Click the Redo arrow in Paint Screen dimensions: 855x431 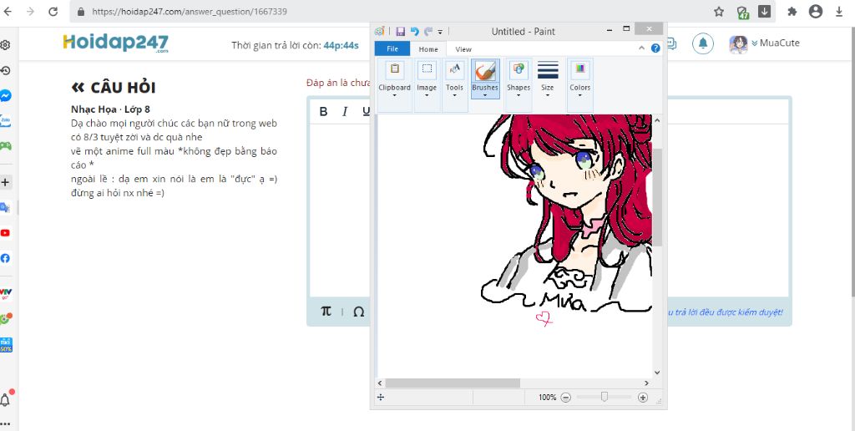click(x=428, y=32)
